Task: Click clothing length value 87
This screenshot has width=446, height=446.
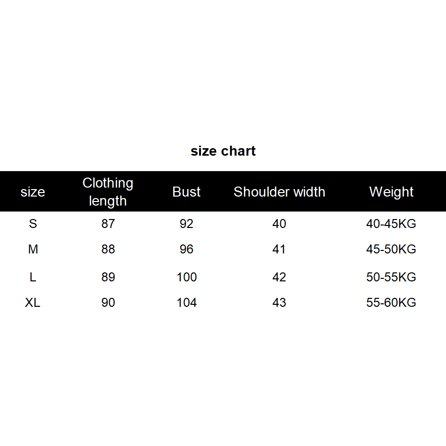Action: (108, 223)
